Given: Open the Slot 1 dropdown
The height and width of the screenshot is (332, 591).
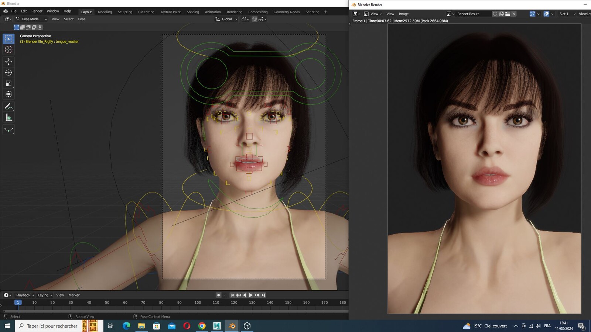Looking at the screenshot, I should point(567,14).
